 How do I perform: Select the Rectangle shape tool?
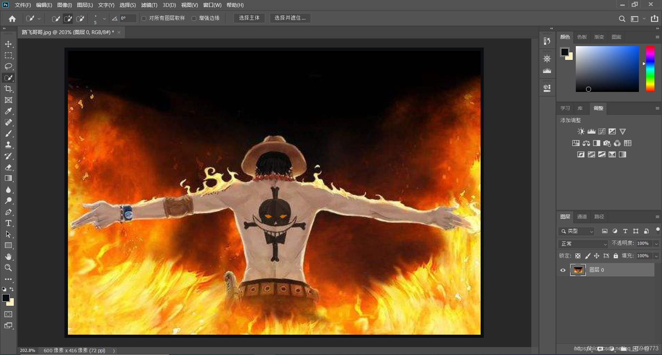[x=8, y=246]
